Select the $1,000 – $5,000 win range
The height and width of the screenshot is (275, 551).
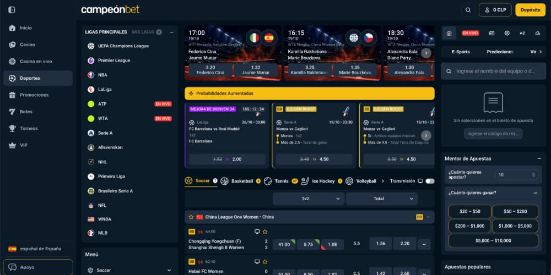pos(515,226)
